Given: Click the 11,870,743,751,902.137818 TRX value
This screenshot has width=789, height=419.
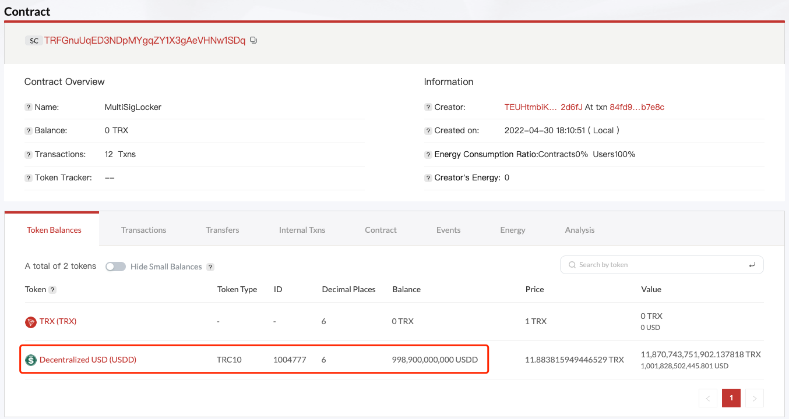Looking at the screenshot, I should click(700, 354).
